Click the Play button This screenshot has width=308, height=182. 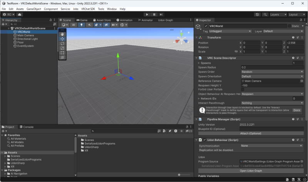pyautogui.click(x=147, y=15)
